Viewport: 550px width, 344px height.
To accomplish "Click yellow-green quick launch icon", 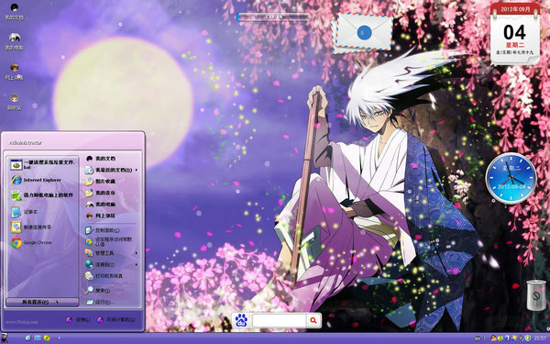I will tap(47, 338).
